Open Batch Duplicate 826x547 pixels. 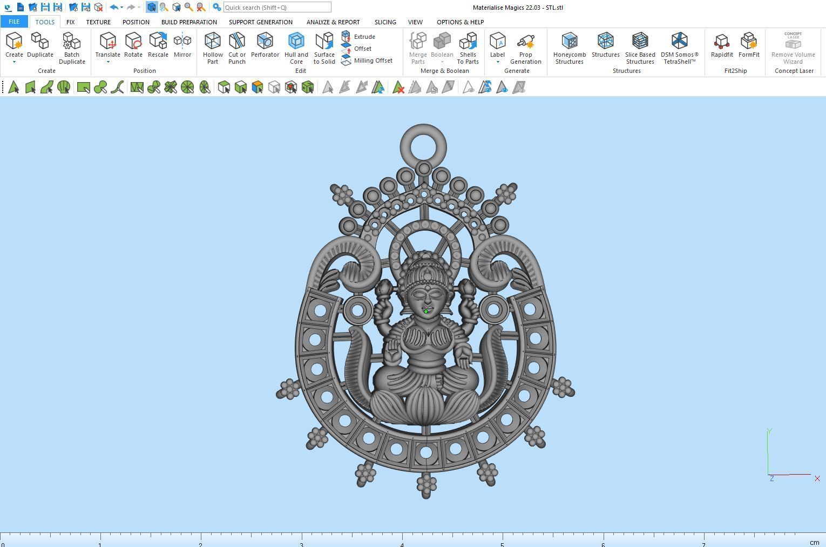coord(72,48)
